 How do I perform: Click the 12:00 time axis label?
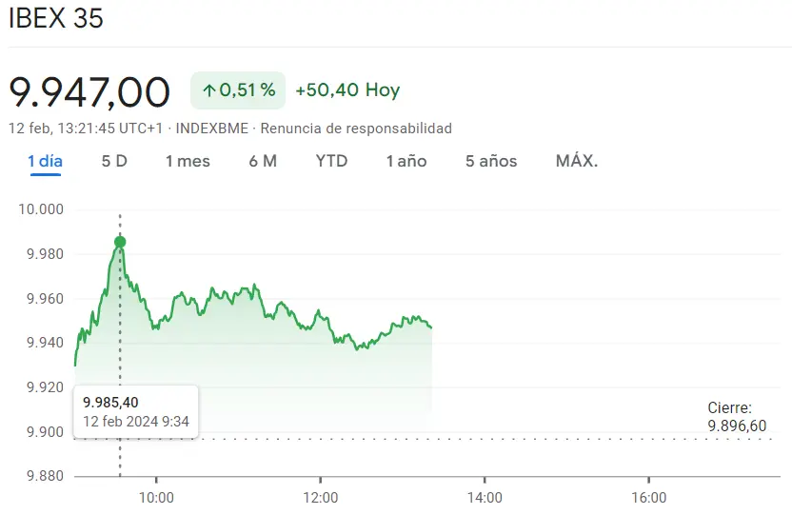(x=321, y=497)
